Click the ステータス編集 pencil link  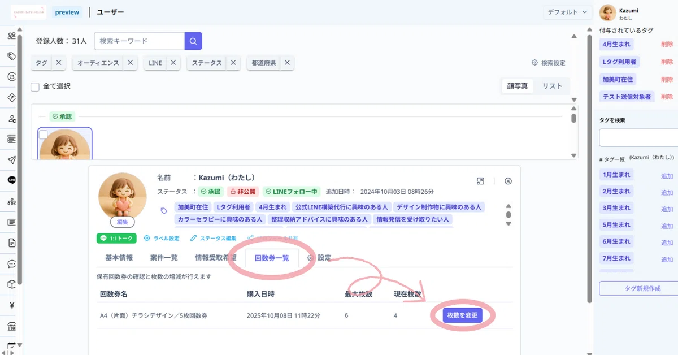pyautogui.click(x=214, y=238)
